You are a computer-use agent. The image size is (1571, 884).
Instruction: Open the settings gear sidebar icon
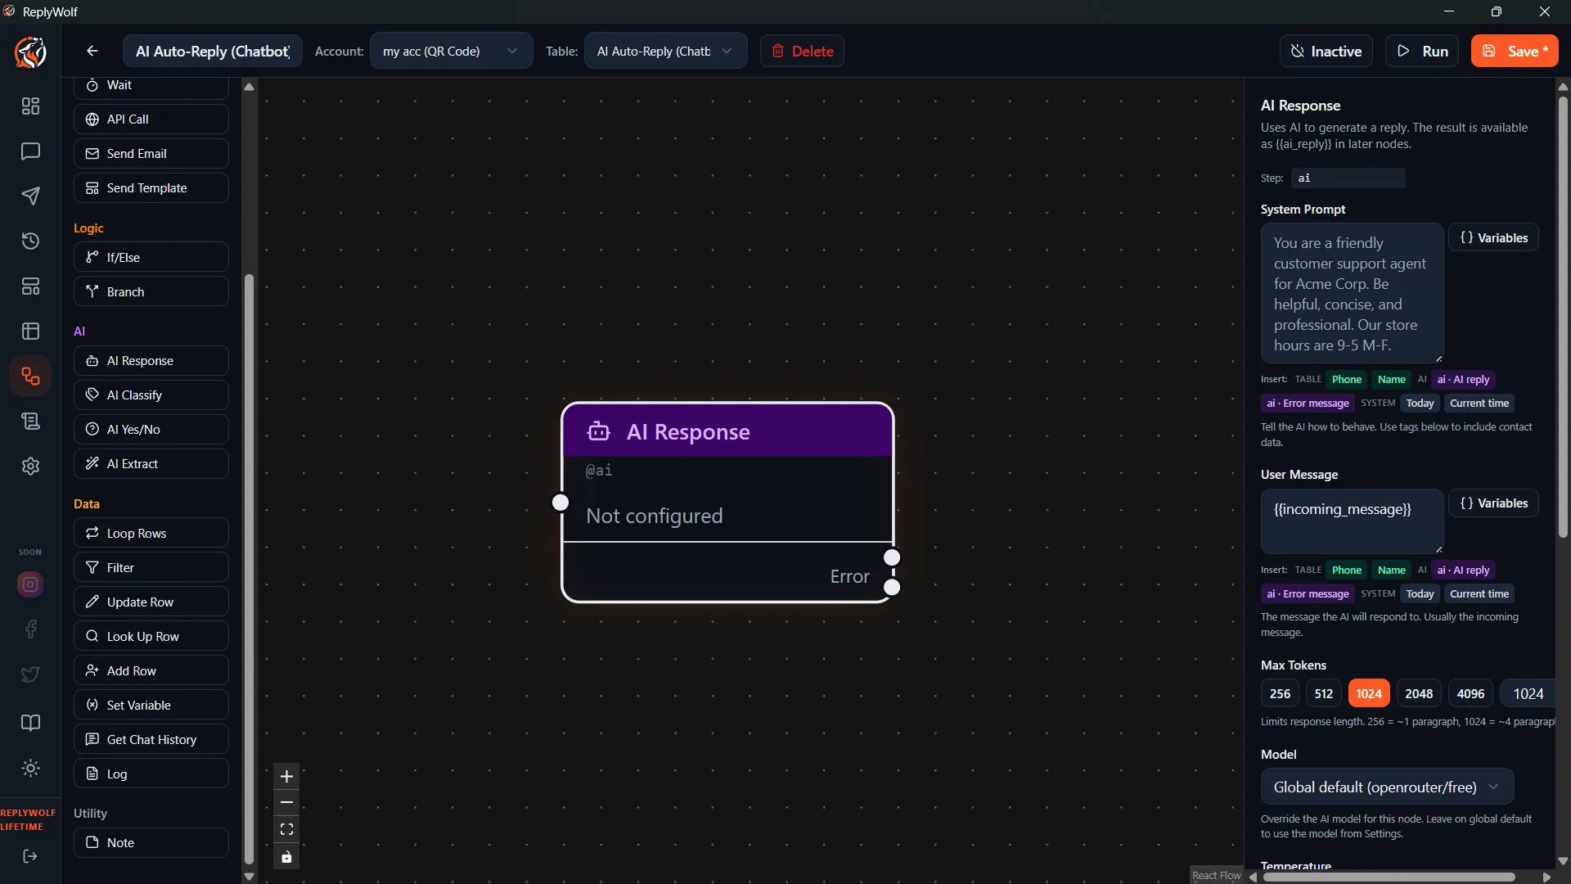pos(30,466)
